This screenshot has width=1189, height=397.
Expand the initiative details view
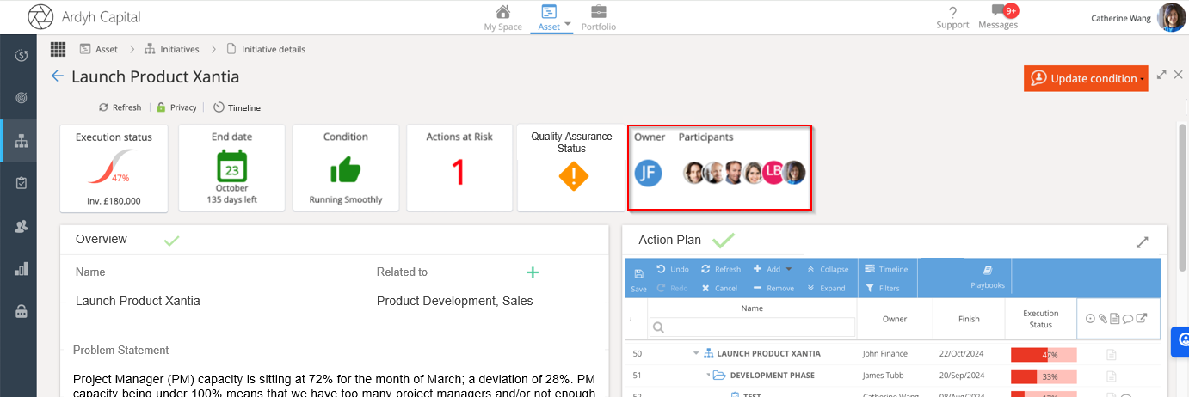click(x=1161, y=75)
